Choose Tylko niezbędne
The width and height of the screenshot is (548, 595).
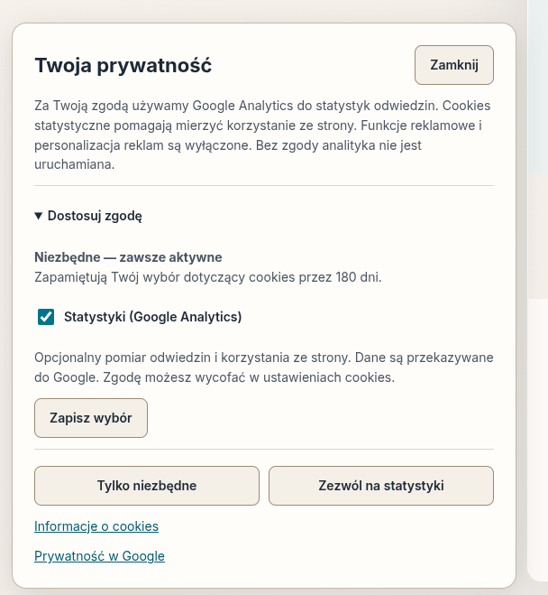[147, 486]
